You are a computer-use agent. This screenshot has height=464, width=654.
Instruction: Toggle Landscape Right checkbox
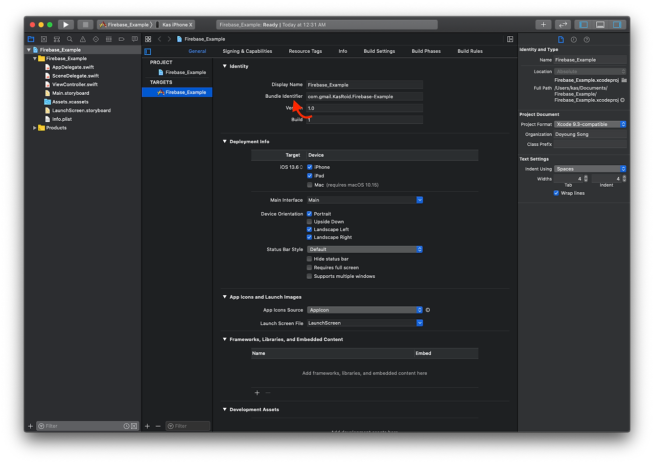(309, 237)
